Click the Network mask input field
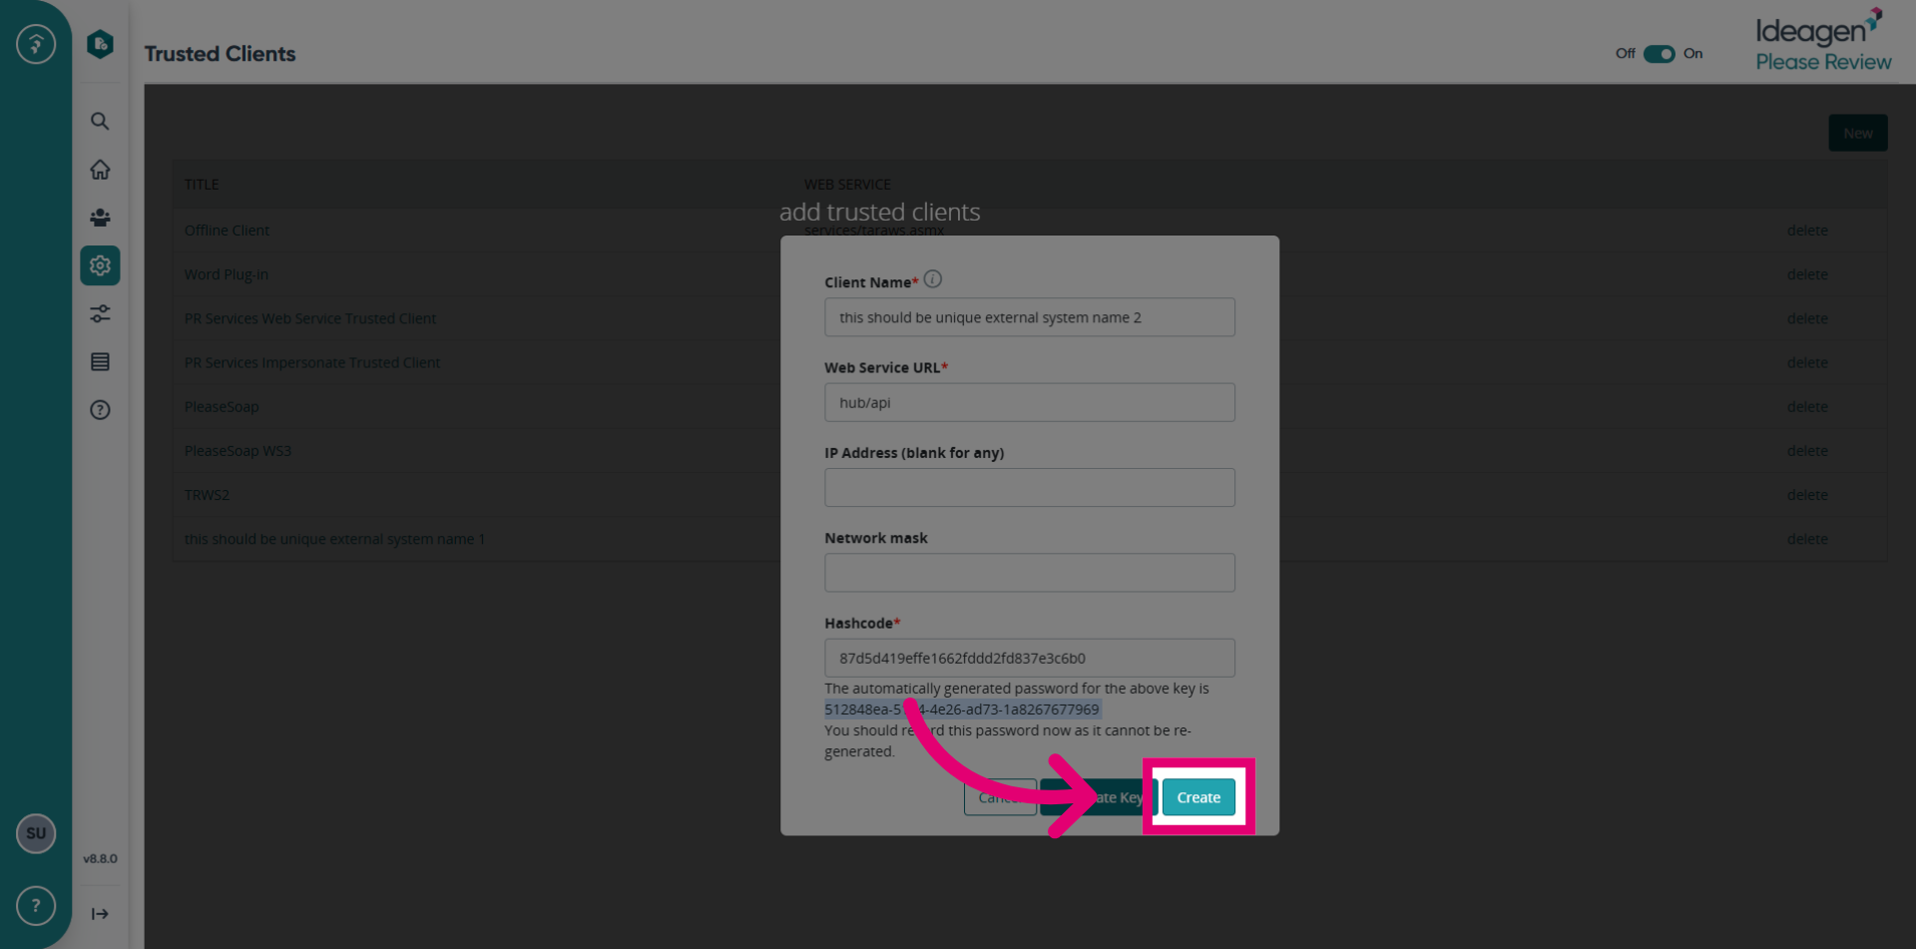Screen dimensions: 1916x949 (x=1030, y=573)
